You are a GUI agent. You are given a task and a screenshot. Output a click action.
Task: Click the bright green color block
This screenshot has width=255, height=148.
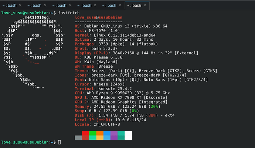[93, 133]
